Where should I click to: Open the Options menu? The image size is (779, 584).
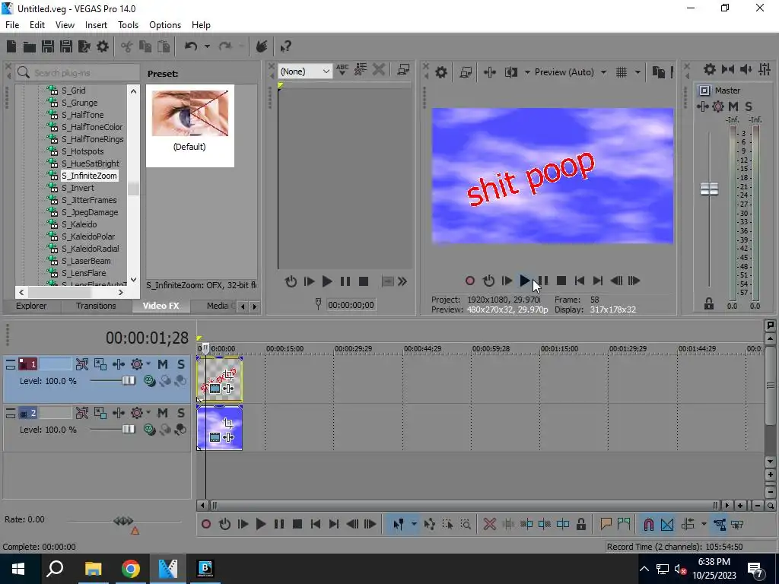165,25
